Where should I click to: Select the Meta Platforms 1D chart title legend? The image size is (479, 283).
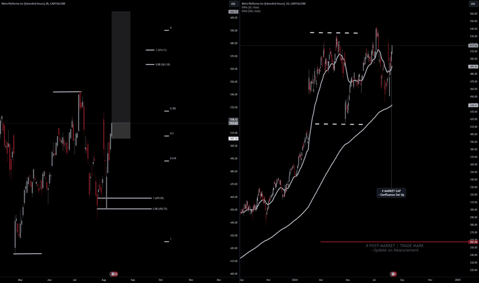(x=273, y=4)
